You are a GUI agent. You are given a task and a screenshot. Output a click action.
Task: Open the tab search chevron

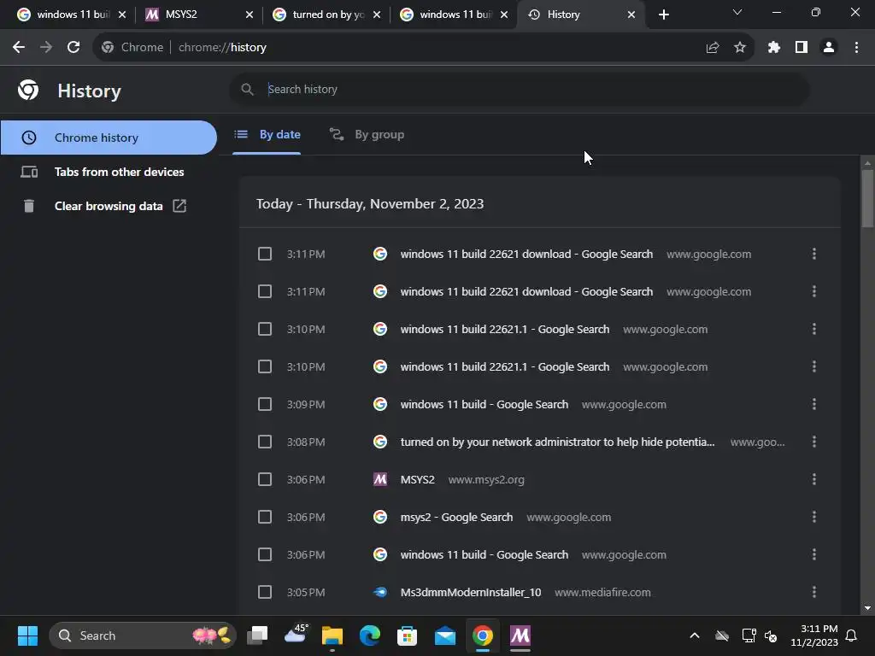coord(737,12)
